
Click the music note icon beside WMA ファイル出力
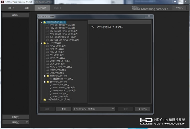[51, 94]
